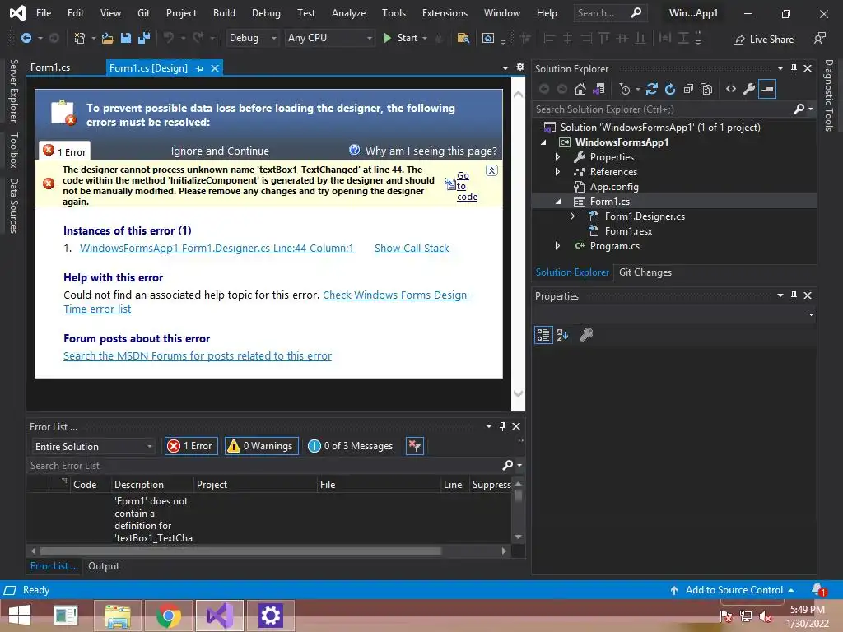Click the Go to code link
Image resolution: width=843 pixels, height=632 pixels.
click(467, 186)
